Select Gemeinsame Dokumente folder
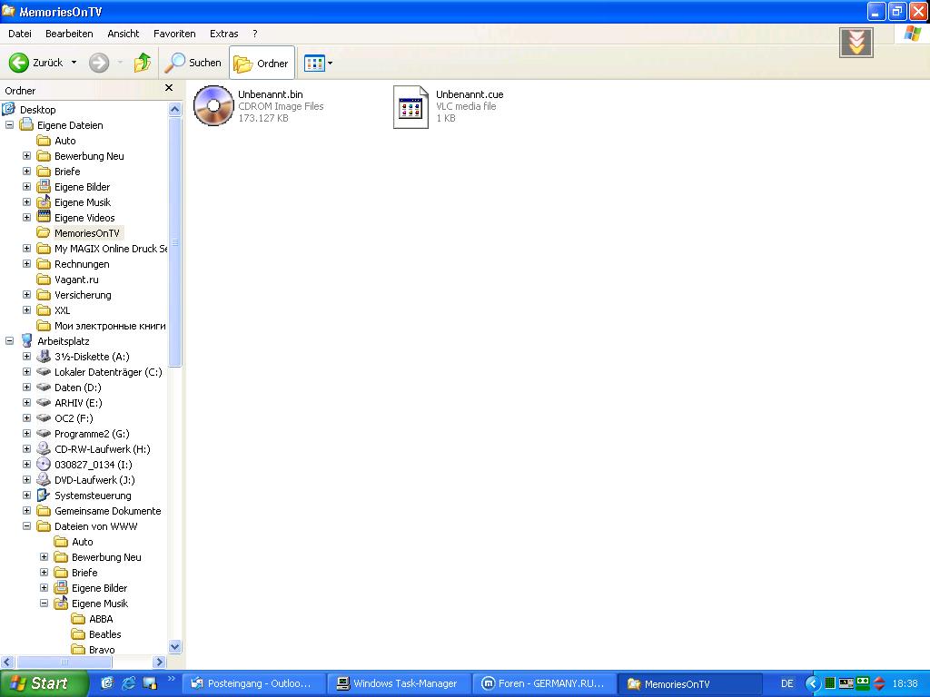The image size is (930, 697). click(x=107, y=510)
